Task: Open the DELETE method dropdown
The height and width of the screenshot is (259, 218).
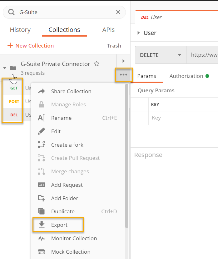Action: tap(161, 55)
